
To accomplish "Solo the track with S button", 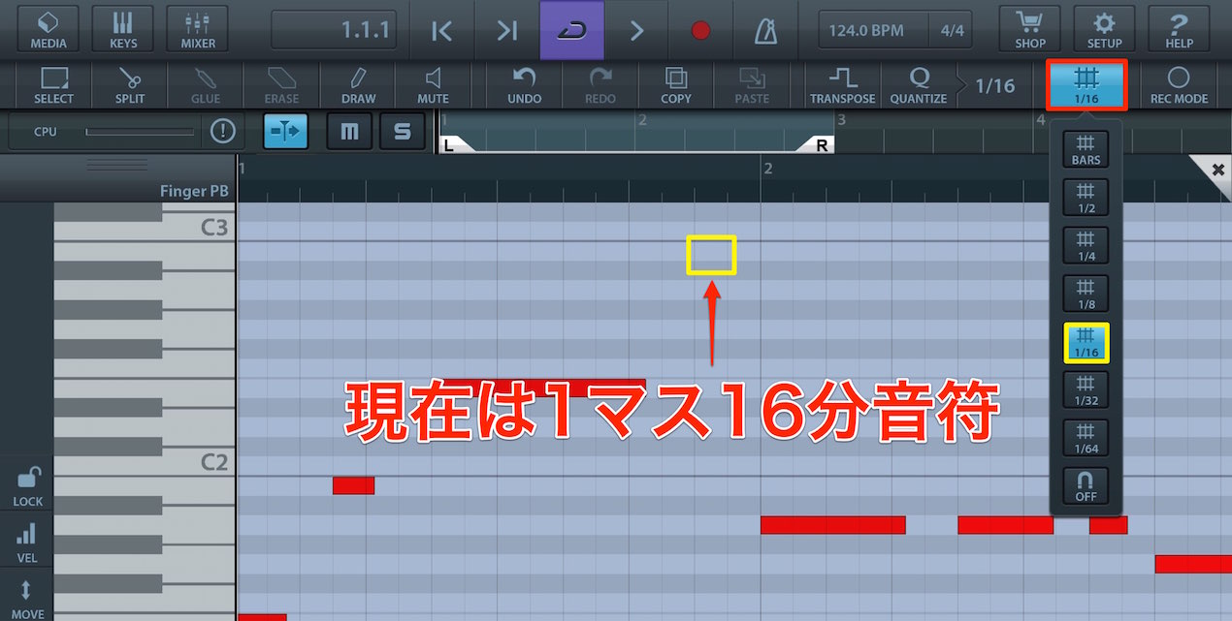I will point(403,131).
